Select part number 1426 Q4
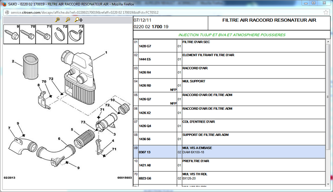 (x=145, y=126)
